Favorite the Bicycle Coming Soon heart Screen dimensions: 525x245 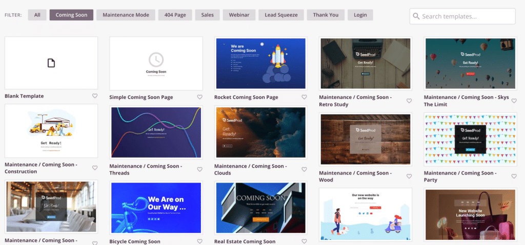click(199, 241)
